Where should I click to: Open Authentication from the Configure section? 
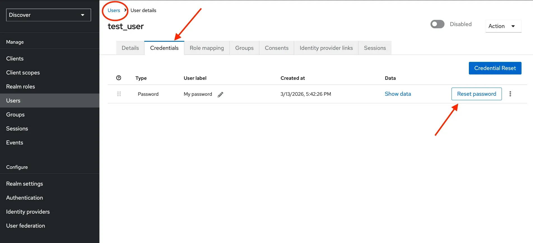[25, 198]
